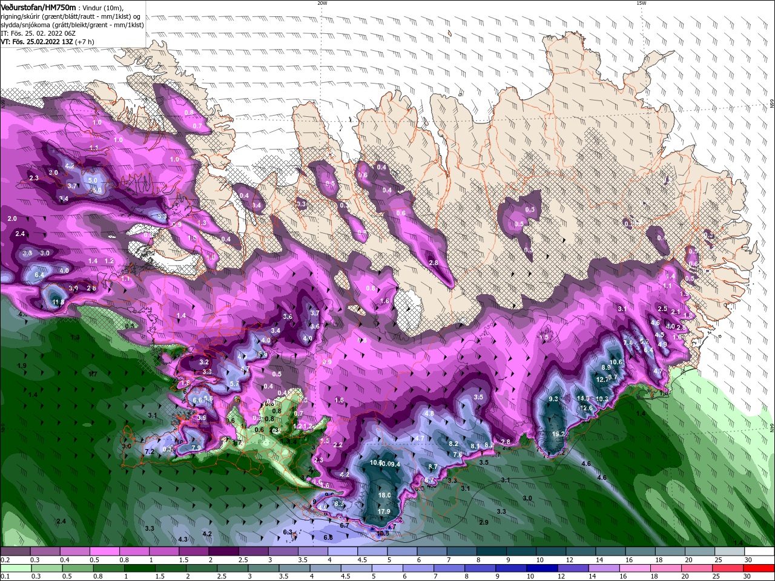Image resolution: width=775 pixels, height=581 pixels.
Task: Click the 0.2 label in the top legend row
Action: tap(5, 560)
